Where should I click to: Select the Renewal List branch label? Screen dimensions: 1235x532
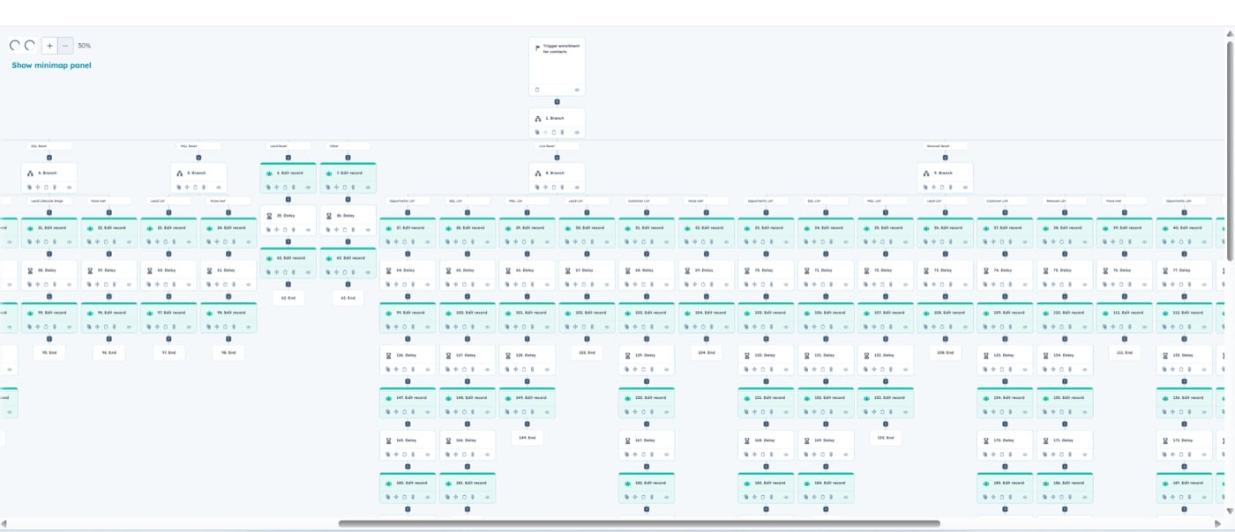(x=1064, y=201)
